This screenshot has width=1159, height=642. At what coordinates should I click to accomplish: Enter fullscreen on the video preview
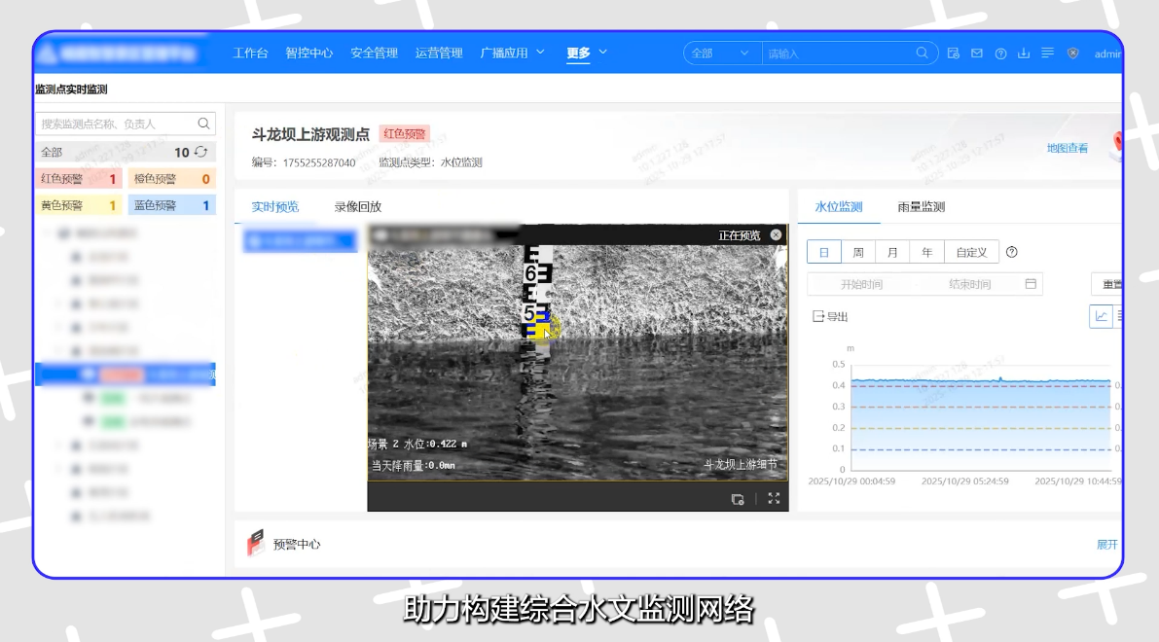coord(774,498)
